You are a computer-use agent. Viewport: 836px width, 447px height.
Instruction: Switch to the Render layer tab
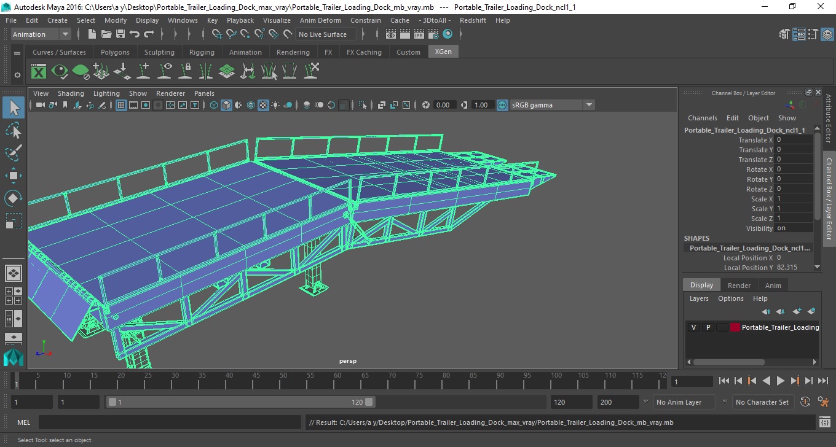coord(739,286)
